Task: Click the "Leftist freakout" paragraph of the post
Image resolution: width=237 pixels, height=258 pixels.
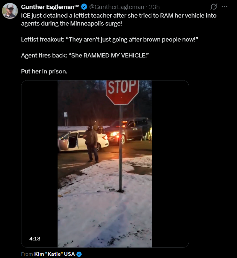Action: tap(110, 40)
